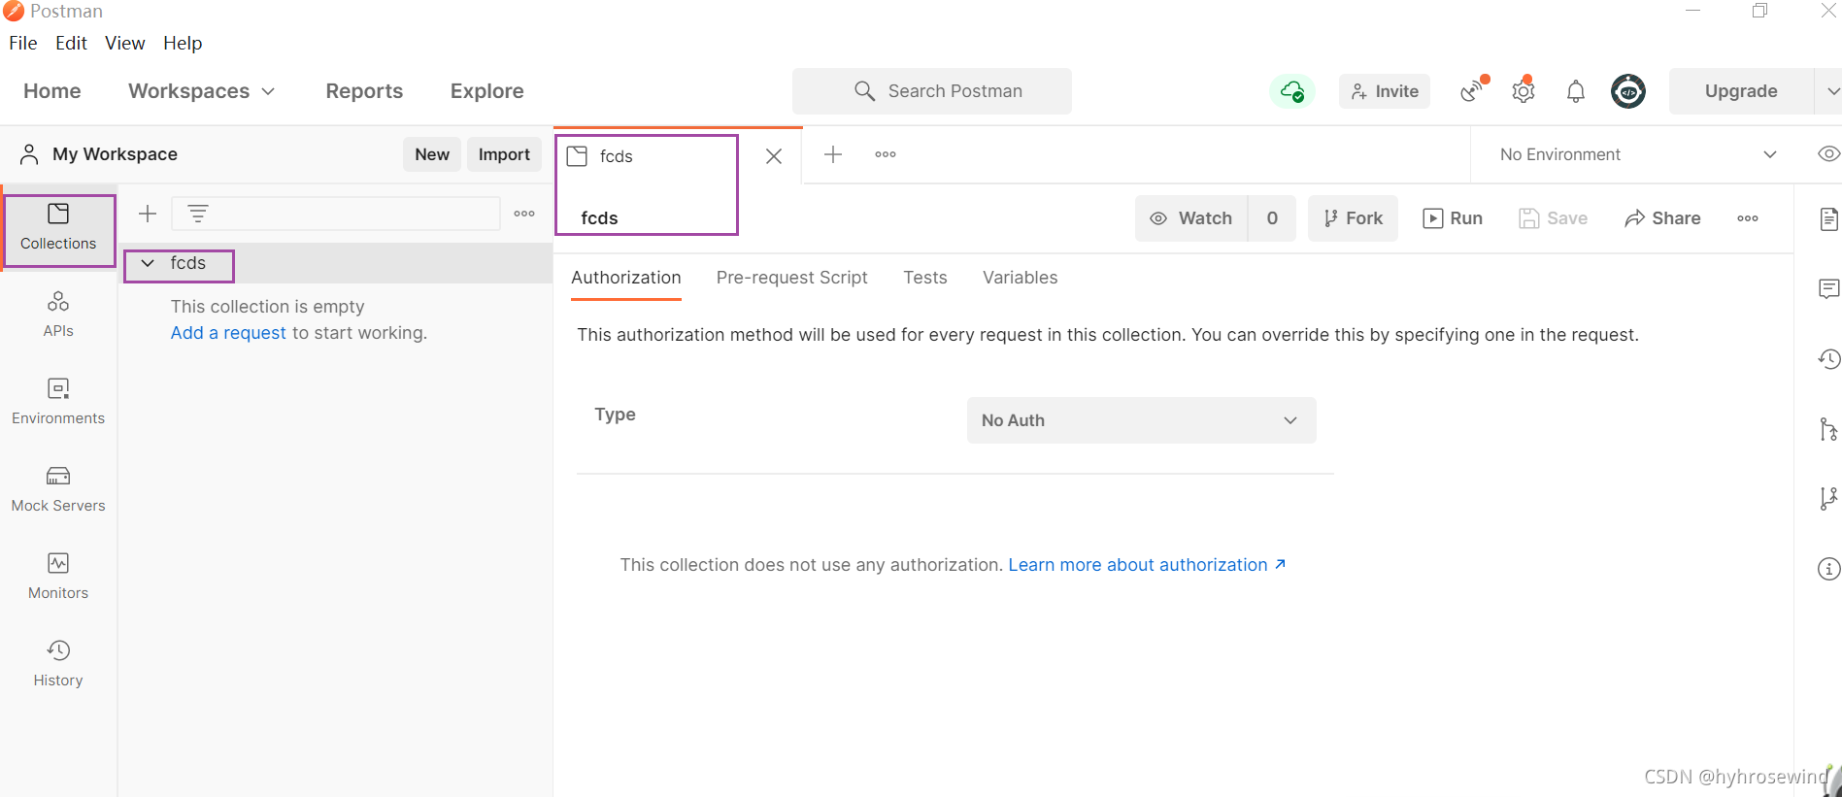The width and height of the screenshot is (1842, 797).
Task: Click the filter collections input field
Action: click(336, 214)
